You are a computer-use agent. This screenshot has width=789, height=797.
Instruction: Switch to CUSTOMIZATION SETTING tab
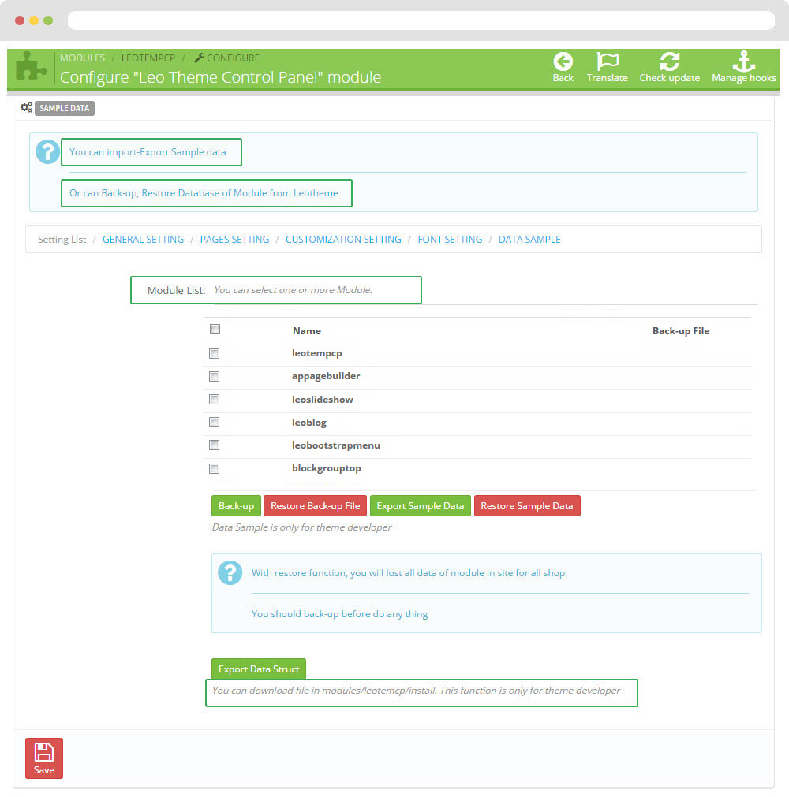pos(343,240)
